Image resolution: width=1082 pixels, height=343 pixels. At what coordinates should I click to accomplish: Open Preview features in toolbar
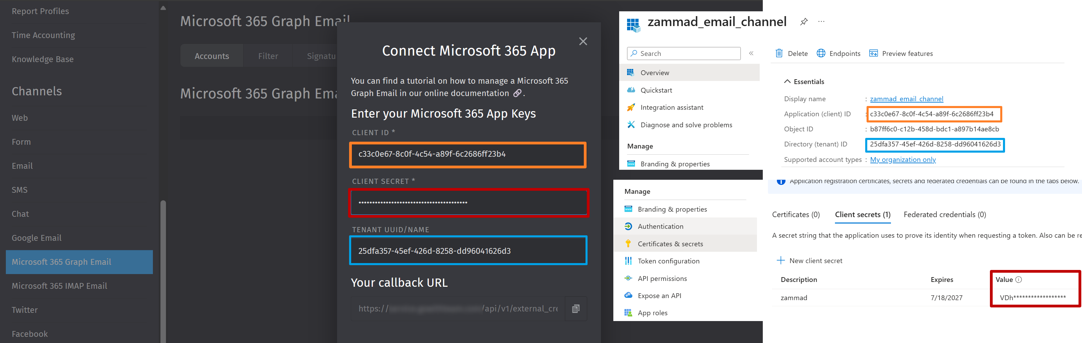tap(901, 53)
